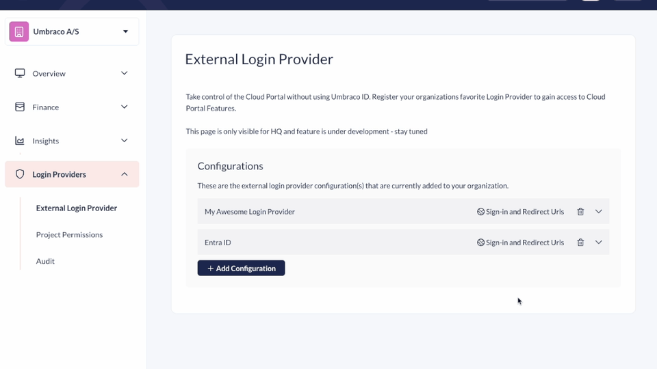Click globe icon in Entra ID row
The image size is (657, 369).
pos(480,243)
